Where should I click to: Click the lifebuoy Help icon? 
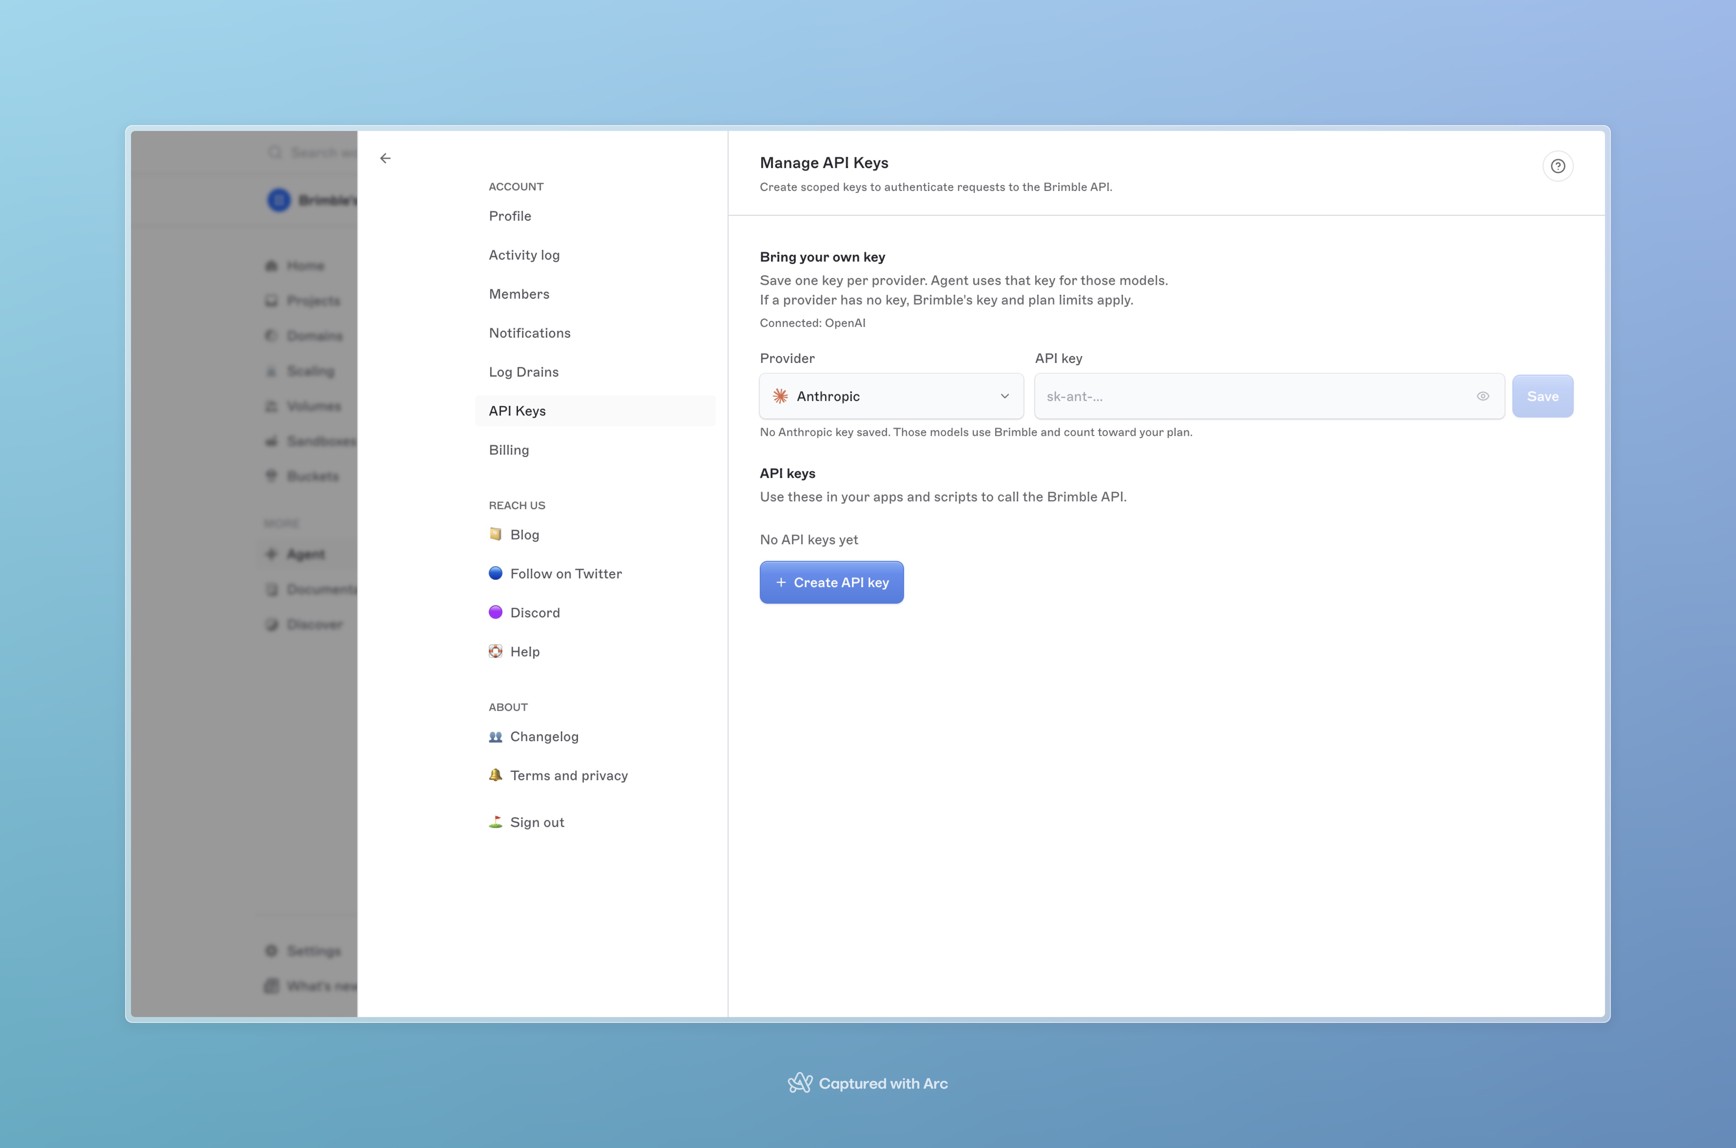[x=496, y=651]
